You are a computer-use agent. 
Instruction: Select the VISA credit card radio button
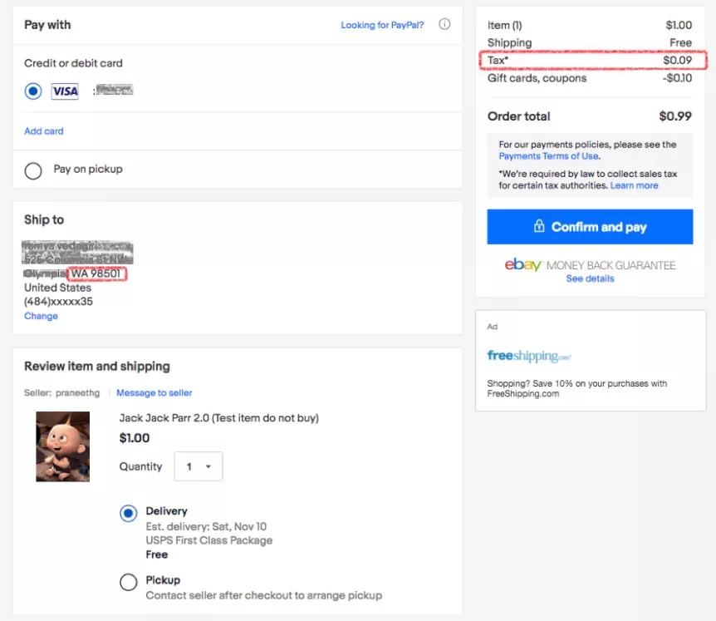[33, 91]
